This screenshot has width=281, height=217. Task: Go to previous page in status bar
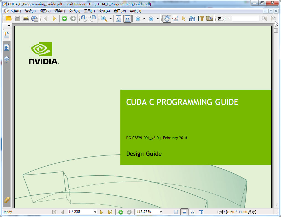coord(62,212)
